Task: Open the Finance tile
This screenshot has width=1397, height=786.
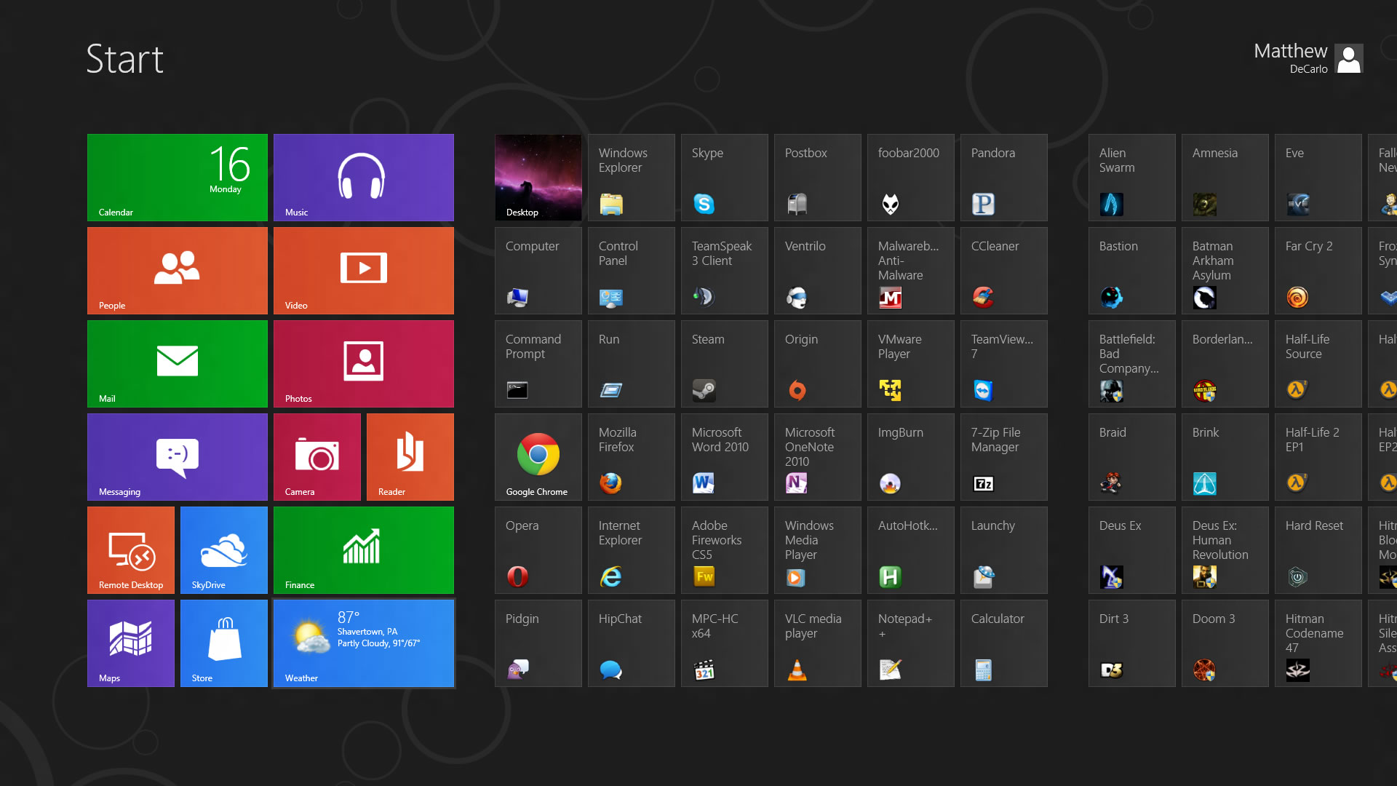Action: pyautogui.click(x=364, y=550)
